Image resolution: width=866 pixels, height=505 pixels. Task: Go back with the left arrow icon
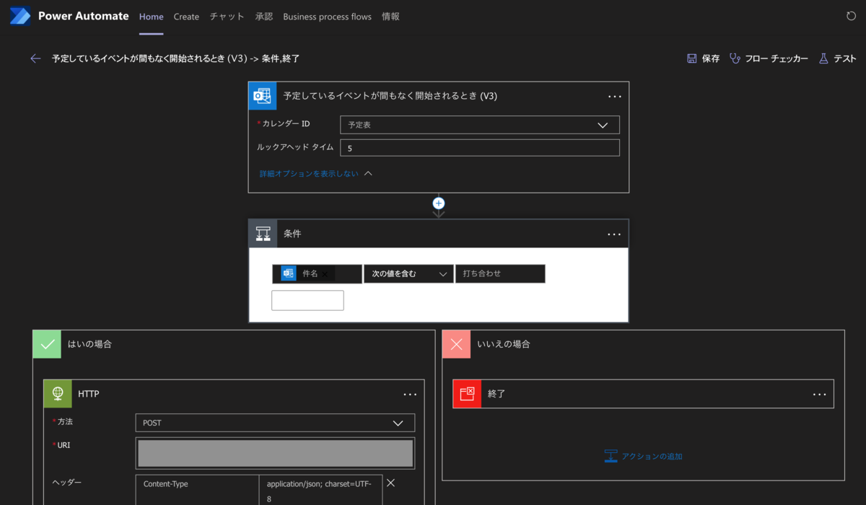pyautogui.click(x=35, y=58)
